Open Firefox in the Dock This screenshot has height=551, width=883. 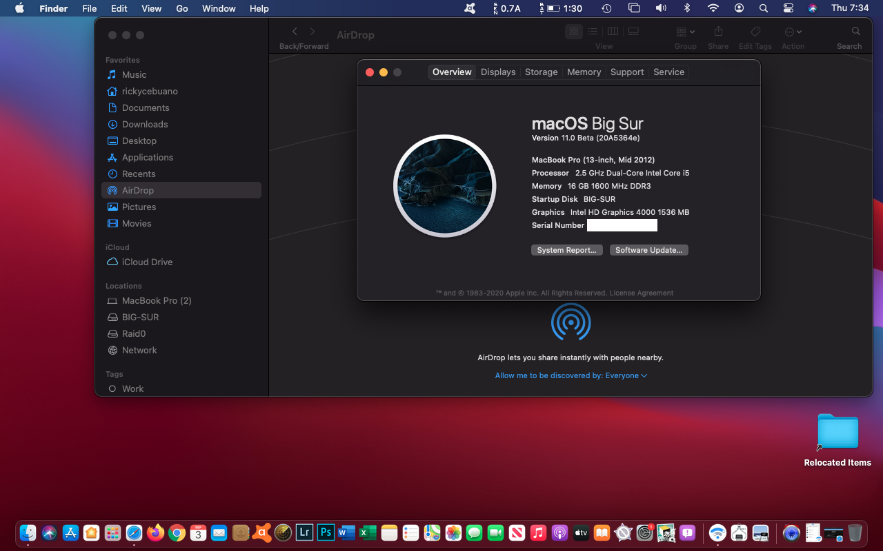[155, 532]
